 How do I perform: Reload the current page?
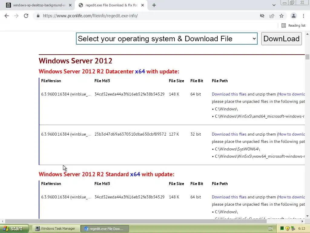point(26,16)
